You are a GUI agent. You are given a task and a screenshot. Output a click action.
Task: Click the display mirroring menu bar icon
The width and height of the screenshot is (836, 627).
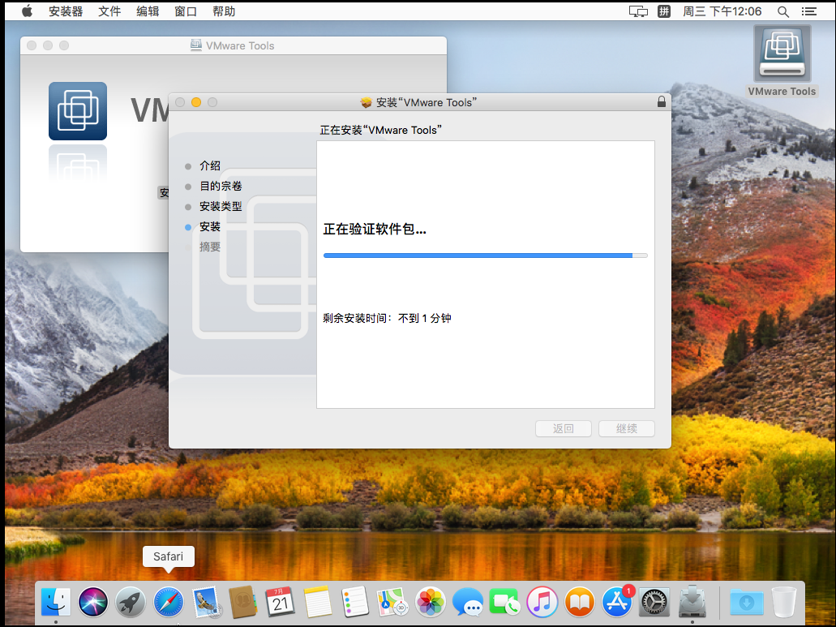point(638,11)
